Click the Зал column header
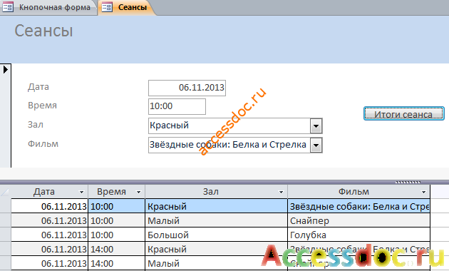449x271 pixels. [217, 191]
